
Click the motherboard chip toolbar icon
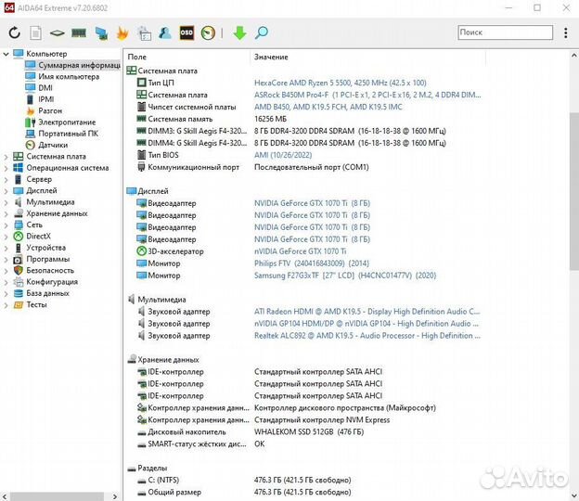pos(58,33)
